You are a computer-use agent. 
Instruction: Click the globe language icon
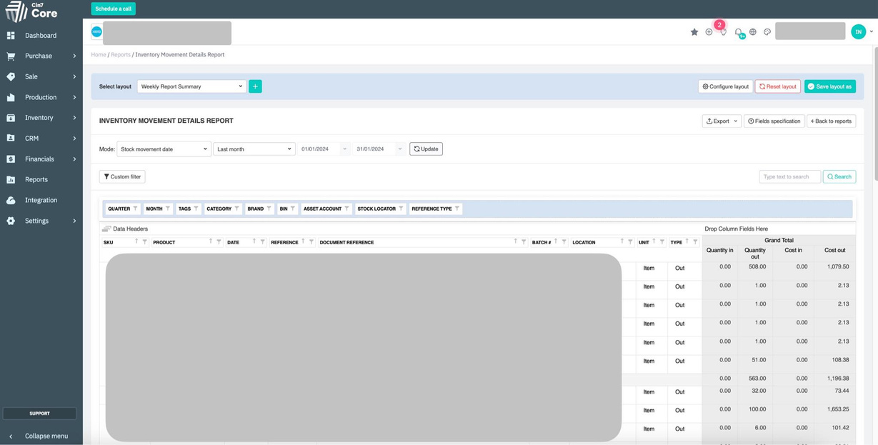[752, 32]
